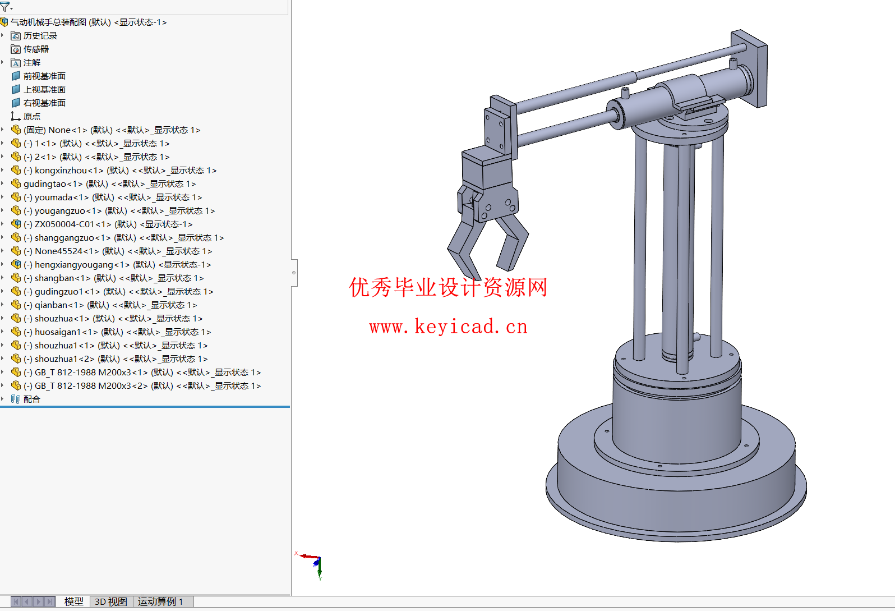This screenshot has height=611, width=895.
Task: Click the 配合 mates paperclip icon
Action: coord(16,399)
